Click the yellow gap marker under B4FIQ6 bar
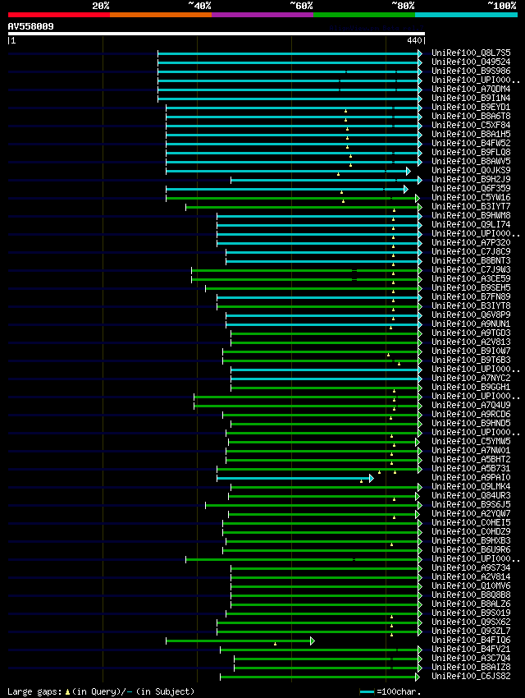 275,644
